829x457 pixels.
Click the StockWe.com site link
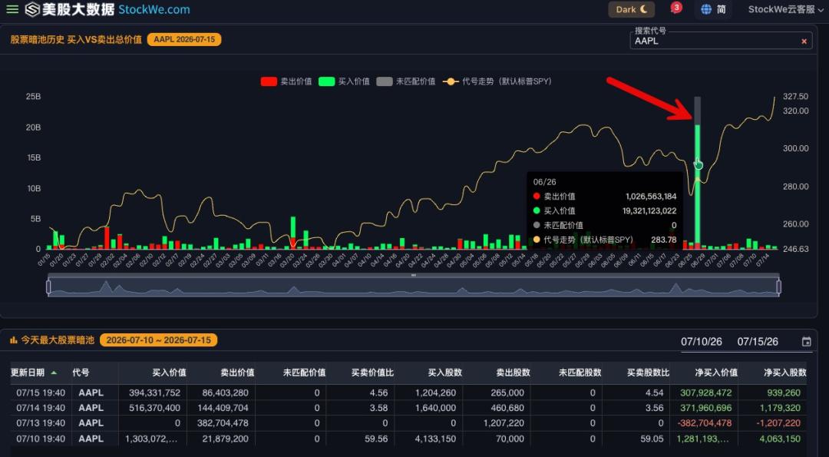154,9
